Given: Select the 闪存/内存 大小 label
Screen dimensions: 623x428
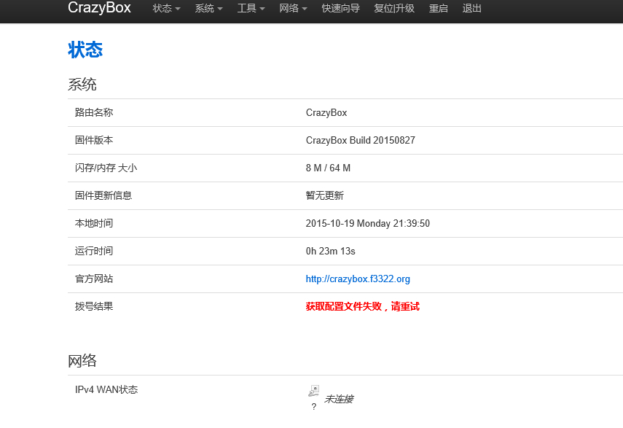Looking at the screenshot, I should pos(106,168).
